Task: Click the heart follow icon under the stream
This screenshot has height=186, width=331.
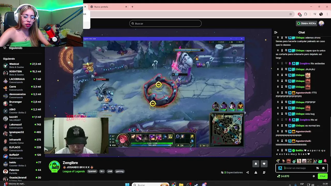Action: [264, 164]
